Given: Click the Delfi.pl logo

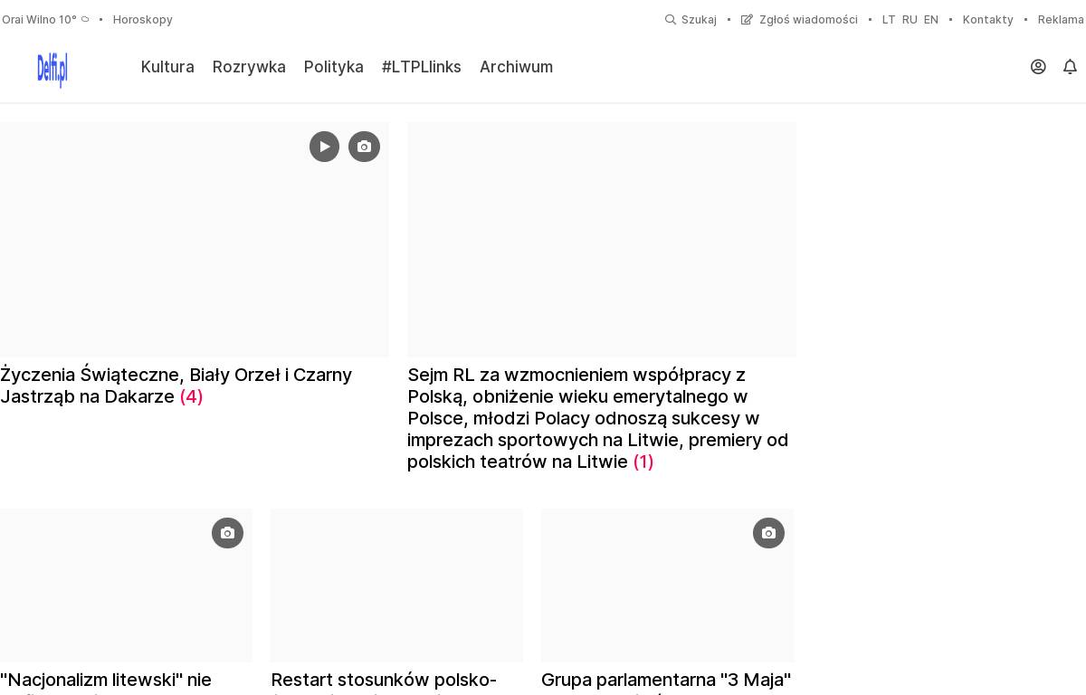Looking at the screenshot, I should pos(52,70).
